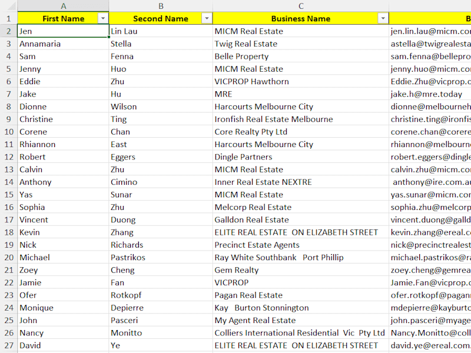Select the cell containing Nancy
471x353 pixels.
[63, 332]
